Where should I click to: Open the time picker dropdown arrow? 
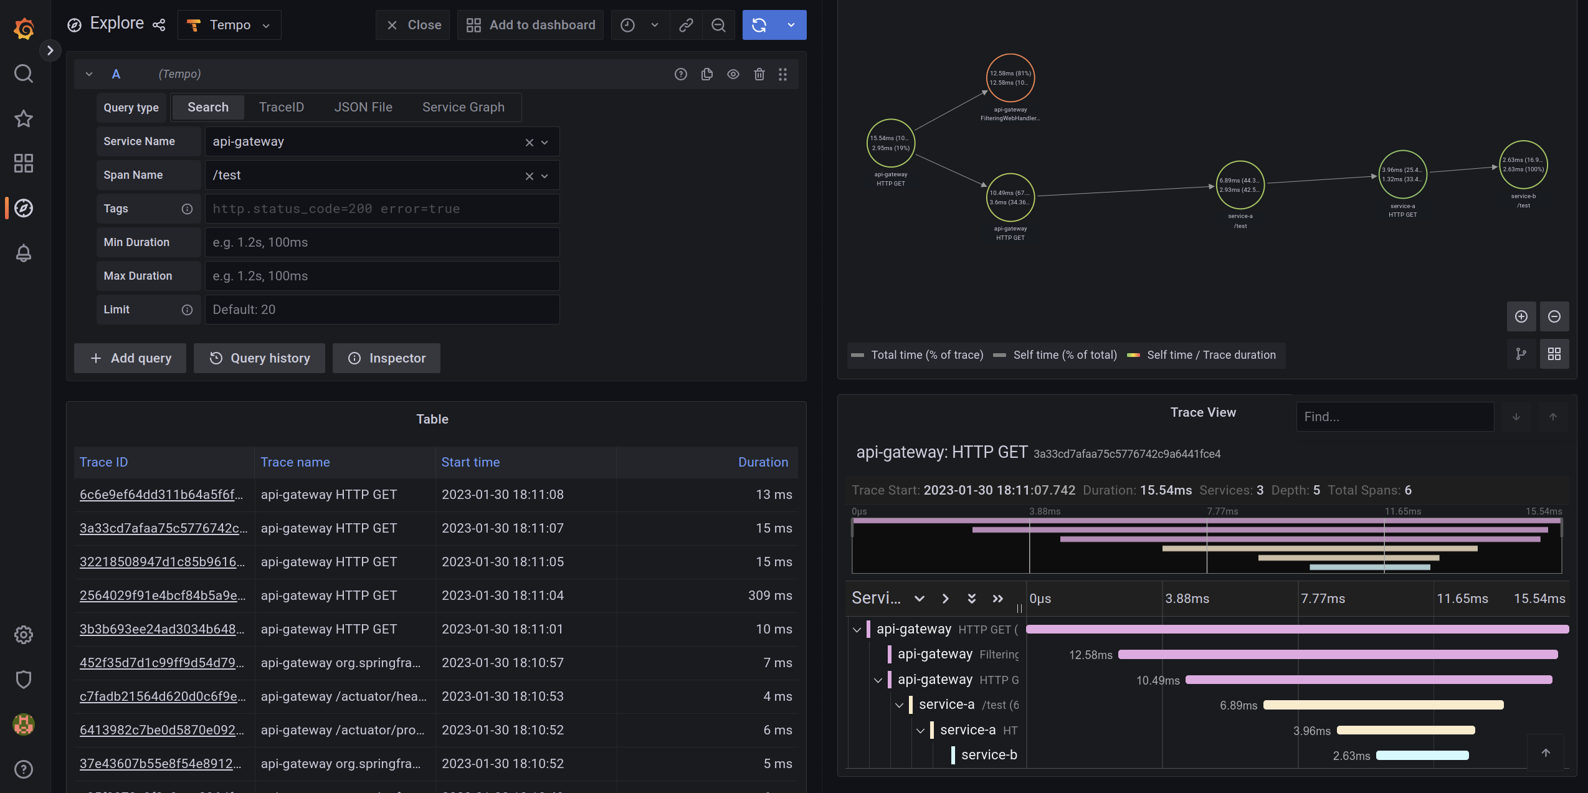pos(654,25)
